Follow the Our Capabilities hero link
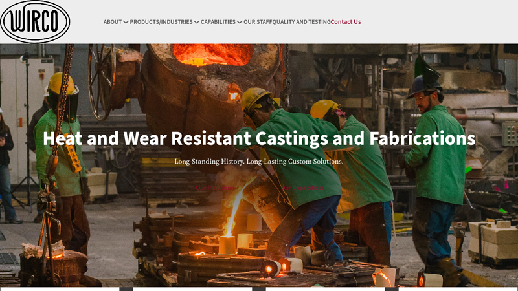Viewport: 518px width, 291px height. 302,188
